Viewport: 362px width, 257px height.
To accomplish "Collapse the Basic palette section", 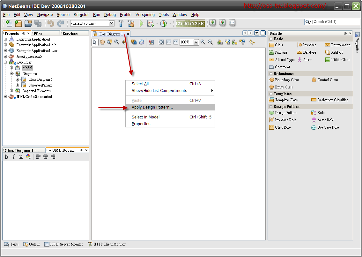I will tap(271, 39).
